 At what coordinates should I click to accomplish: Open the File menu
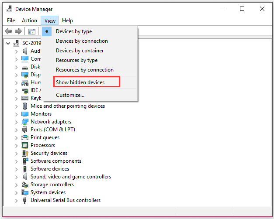(x=11, y=21)
